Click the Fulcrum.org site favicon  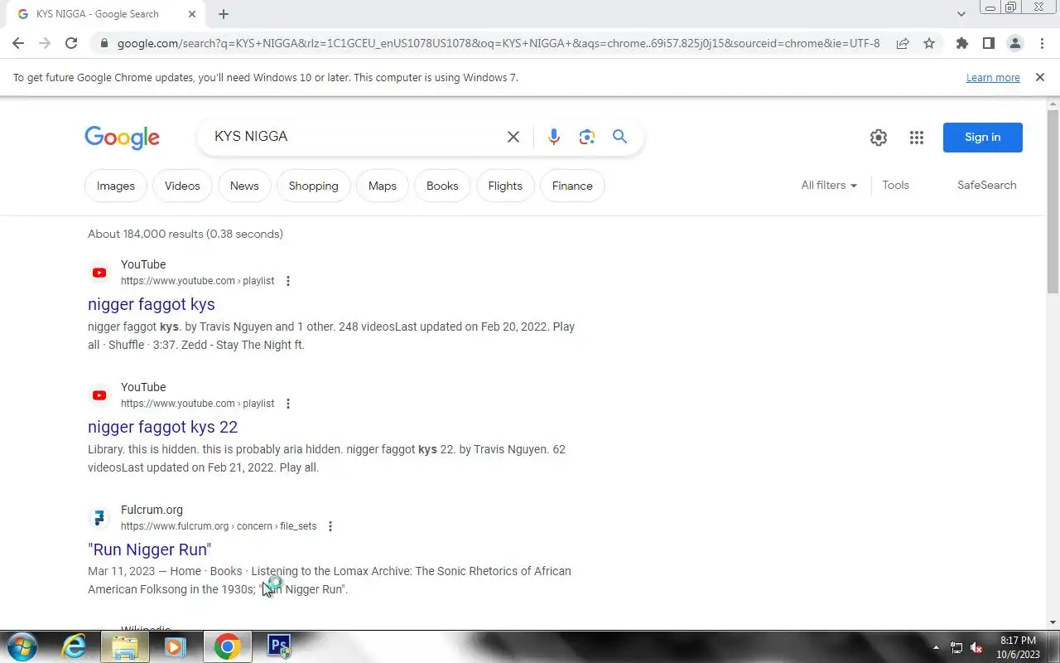99,518
